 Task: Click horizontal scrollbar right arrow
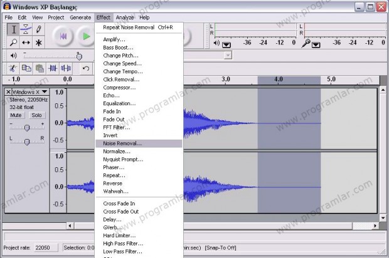375,226
